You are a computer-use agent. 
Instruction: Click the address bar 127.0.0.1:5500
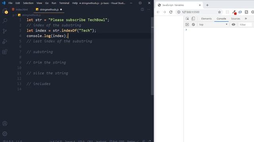click(x=190, y=12)
